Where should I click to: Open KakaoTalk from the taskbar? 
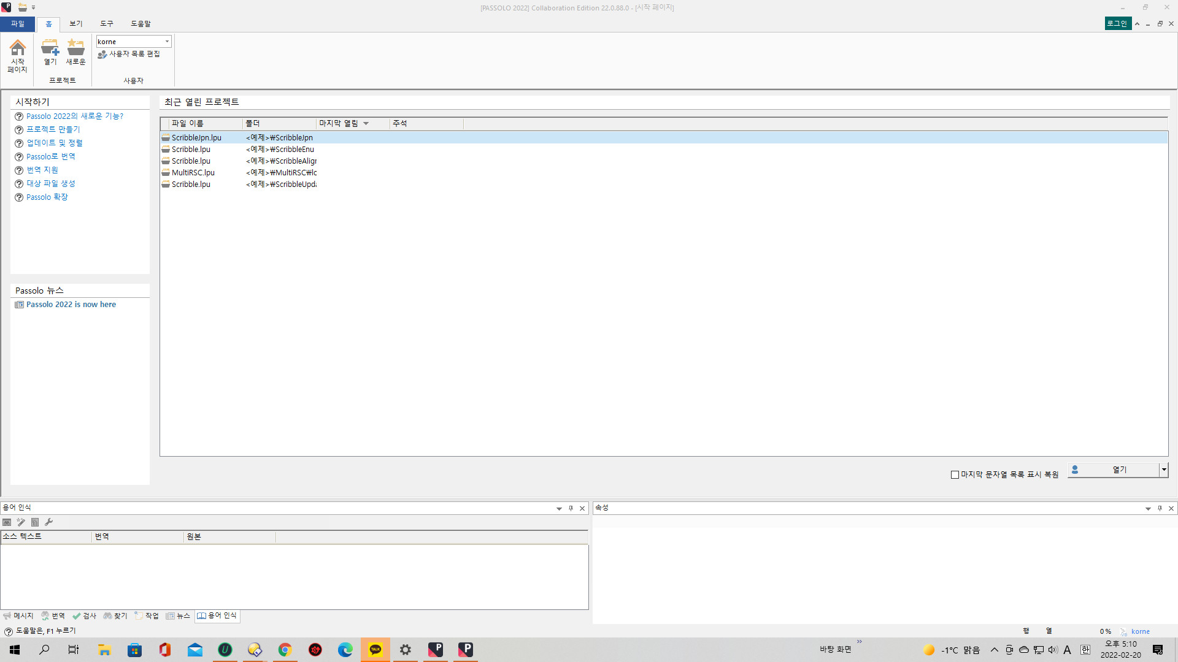pos(375,650)
